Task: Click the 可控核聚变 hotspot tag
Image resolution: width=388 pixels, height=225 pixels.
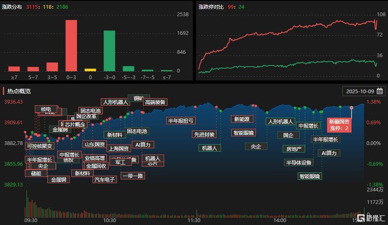Action: [40, 146]
